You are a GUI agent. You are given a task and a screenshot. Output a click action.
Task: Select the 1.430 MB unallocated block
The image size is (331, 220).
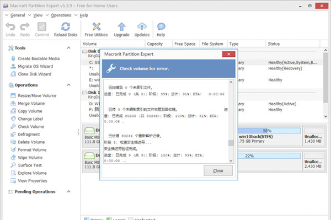pos(313,136)
